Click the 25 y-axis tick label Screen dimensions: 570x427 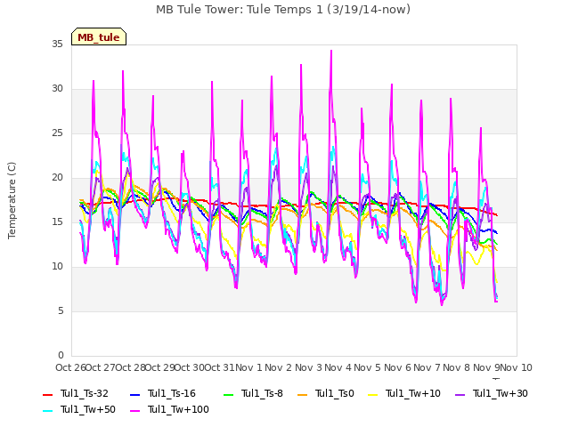[x=57, y=133]
